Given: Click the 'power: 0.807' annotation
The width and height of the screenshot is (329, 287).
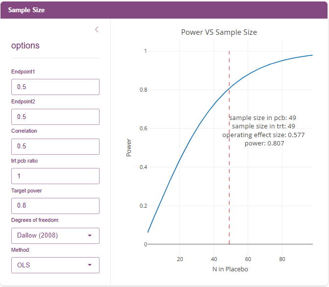Looking at the screenshot, I should click(x=264, y=143).
